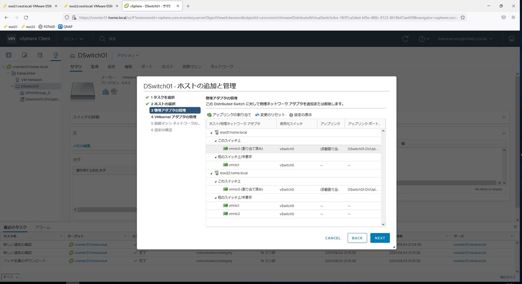The height and width of the screenshot is (284, 522).
Task: Click the bookmark star in address bar
Action: pyautogui.click(x=463, y=17)
